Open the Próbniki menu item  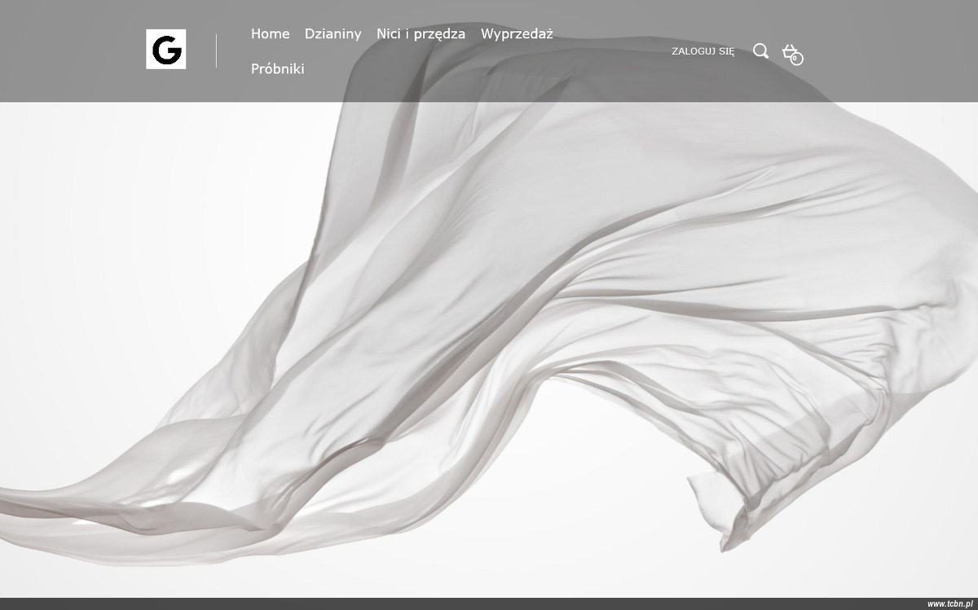[x=278, y=68]
